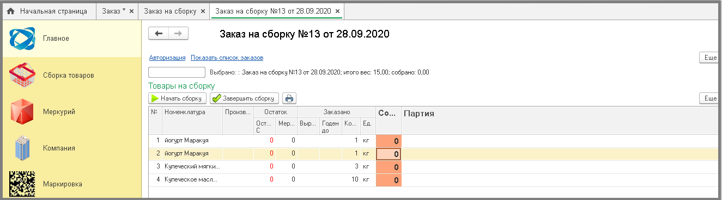Open the Маркировка QR code icon

point(22,184)
